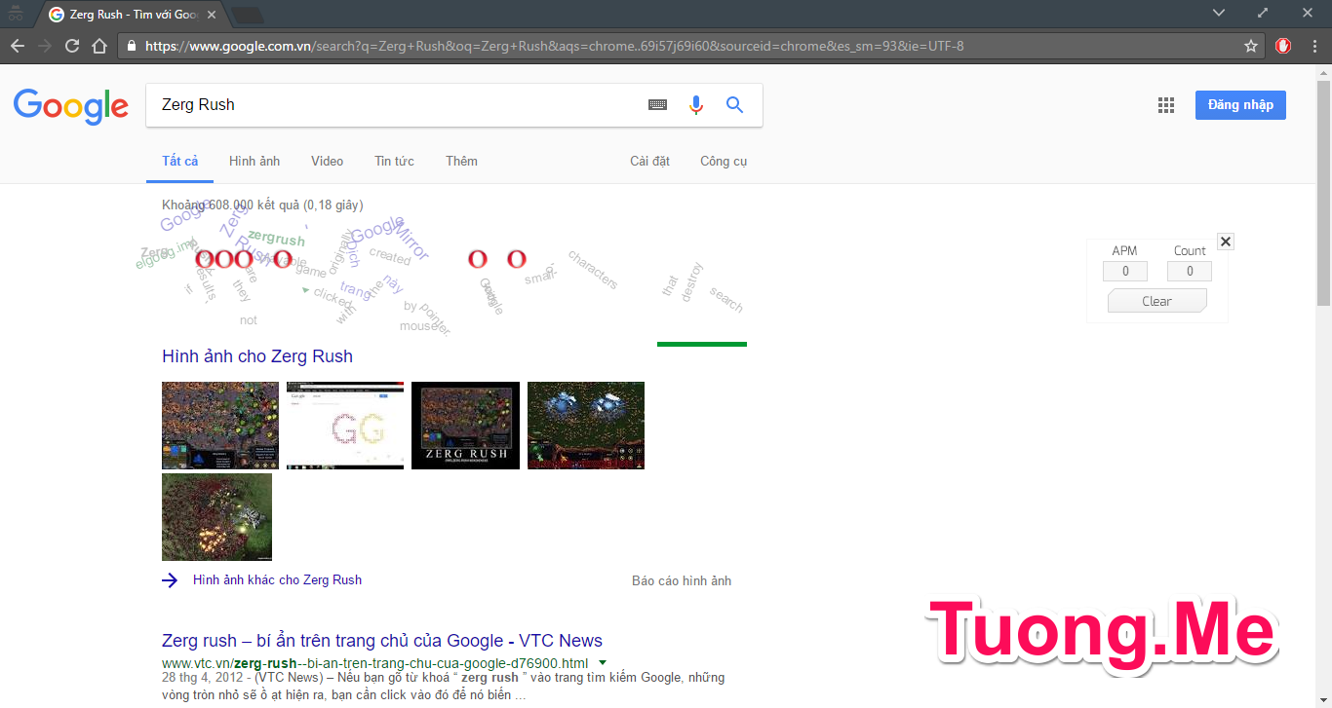1332x708 pixels.
Task: Click the Google logo
Action: click(71, 106)
